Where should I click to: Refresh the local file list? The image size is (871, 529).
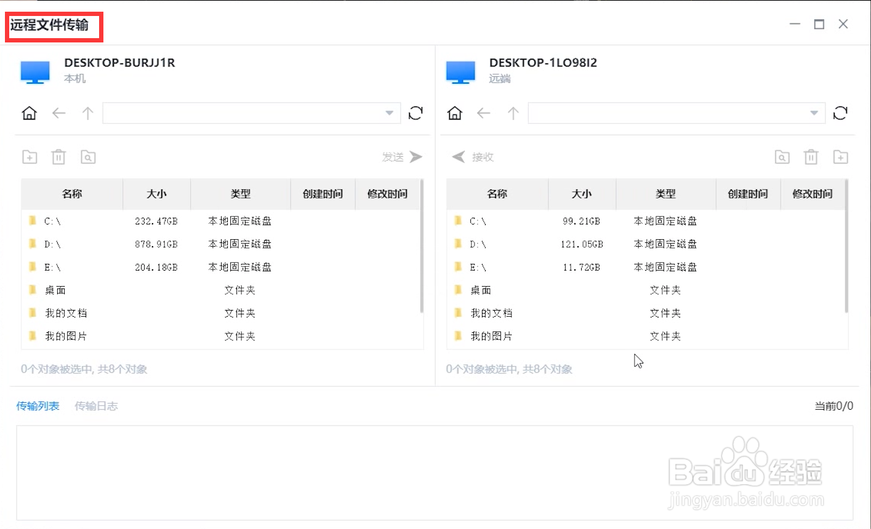pyautogui.click(x=415, y=113)
